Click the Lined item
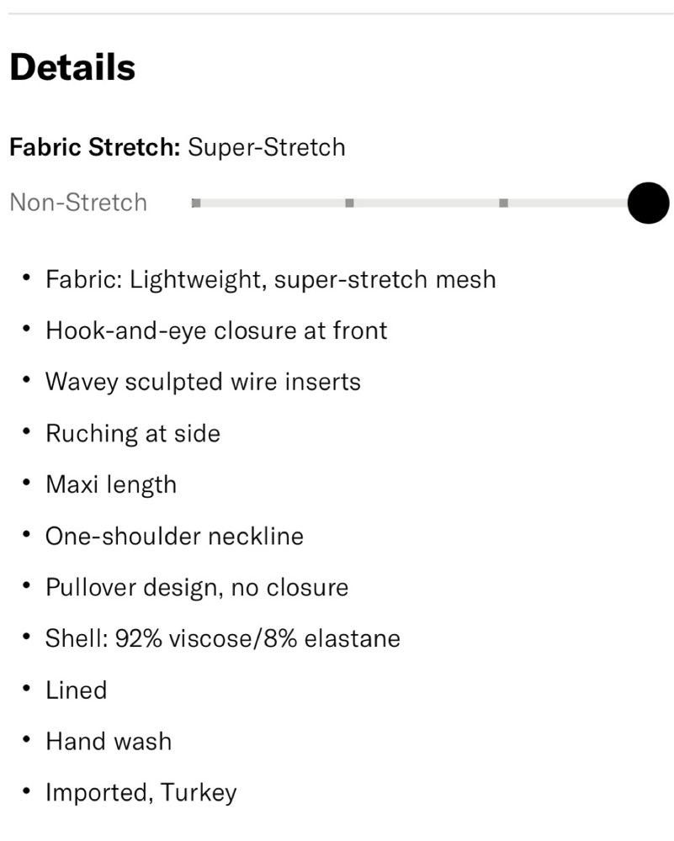Viewport: 674px width, 841px height. point(76,690)
